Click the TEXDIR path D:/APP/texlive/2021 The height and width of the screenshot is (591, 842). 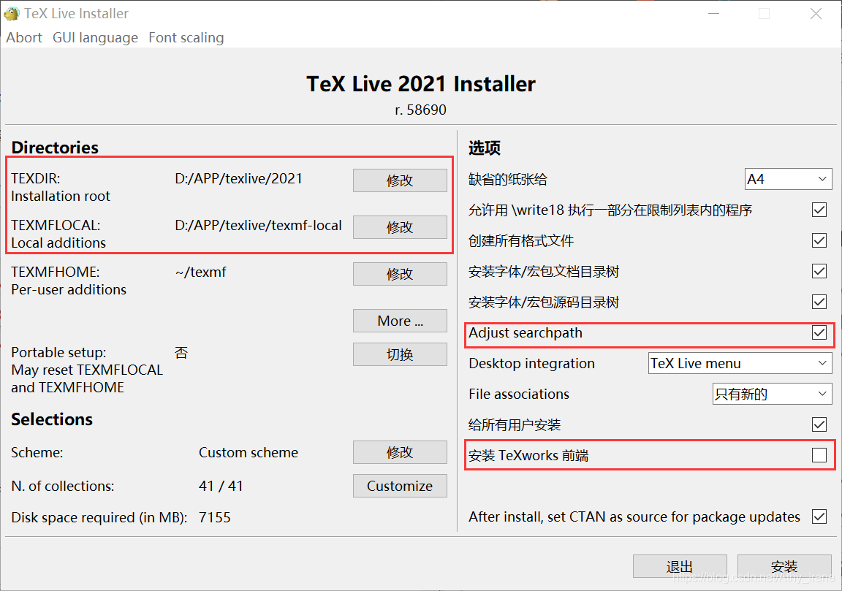coord(239,179)
